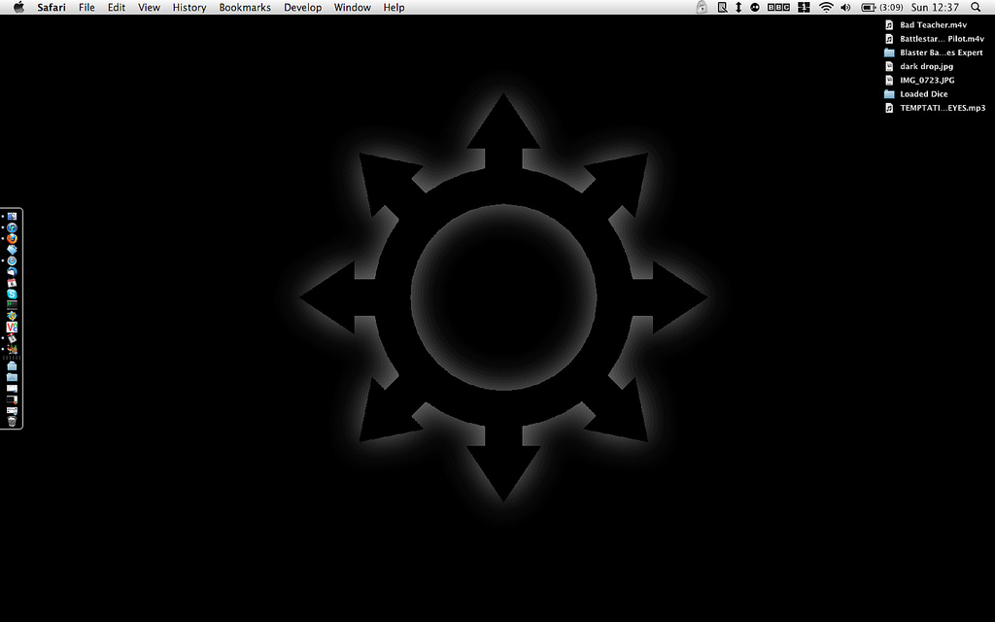Click the padlock icon in menu bar
Screen dimensions: 995x622
click(702, 8)
